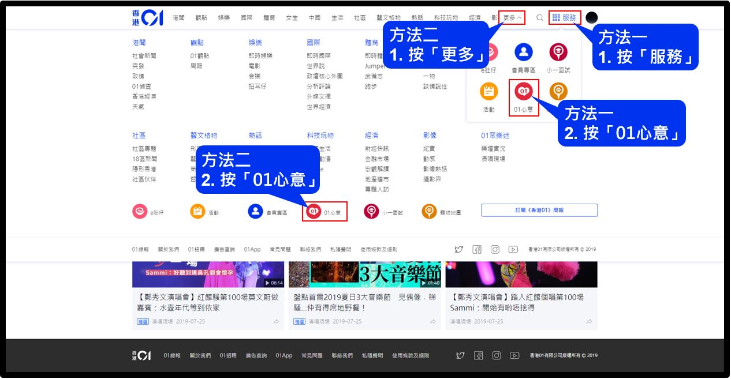
Task: Open 01心意 icon in the 更多 menu row
Action: (314, 212)
